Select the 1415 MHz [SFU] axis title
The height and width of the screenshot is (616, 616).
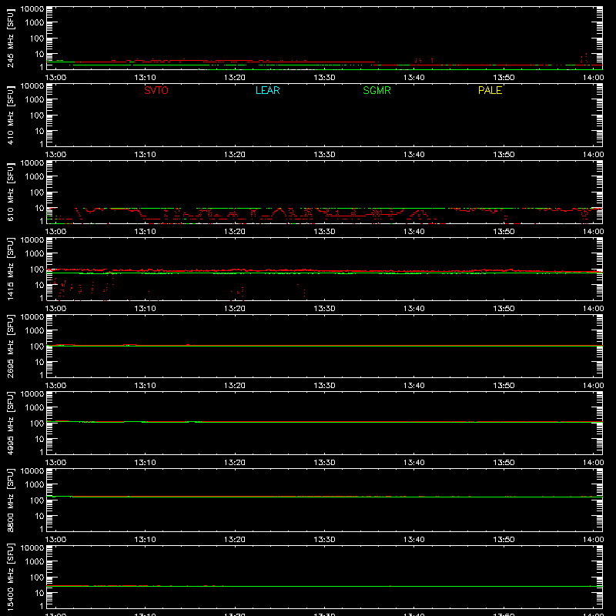pos(10,269)
